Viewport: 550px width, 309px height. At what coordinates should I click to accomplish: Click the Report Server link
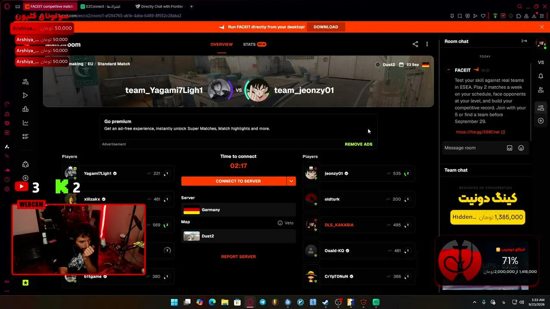click(x=238, y=257)
